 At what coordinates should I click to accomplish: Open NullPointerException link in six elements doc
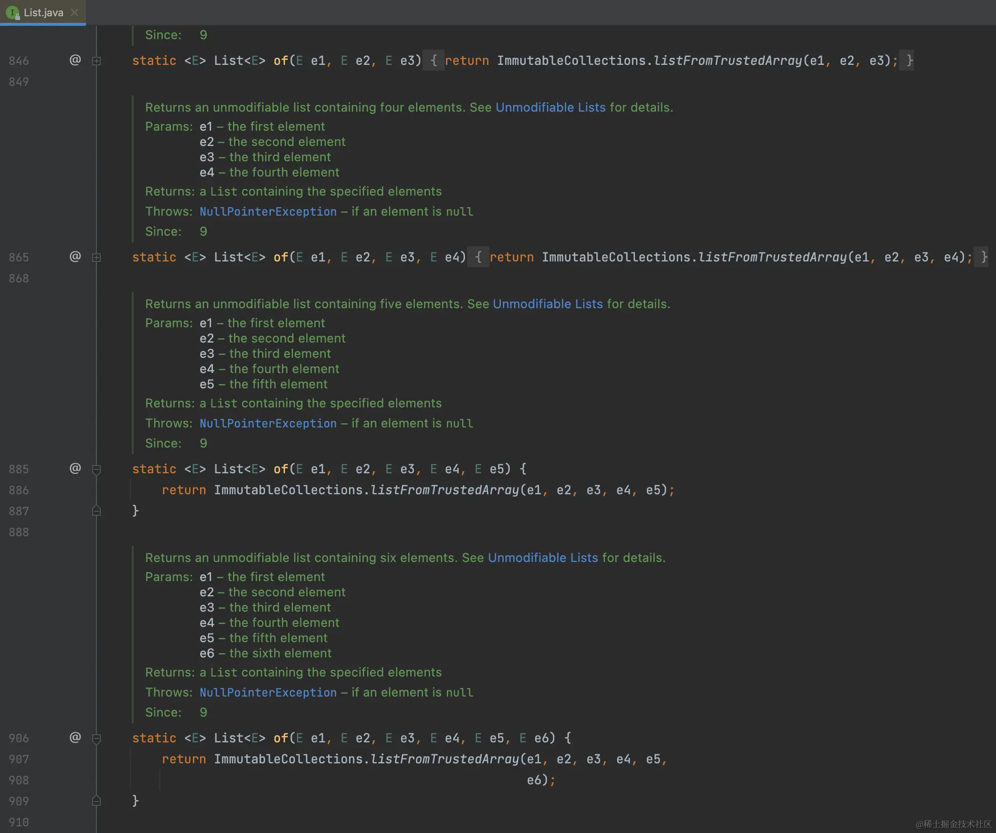click(x=268, y=692)
